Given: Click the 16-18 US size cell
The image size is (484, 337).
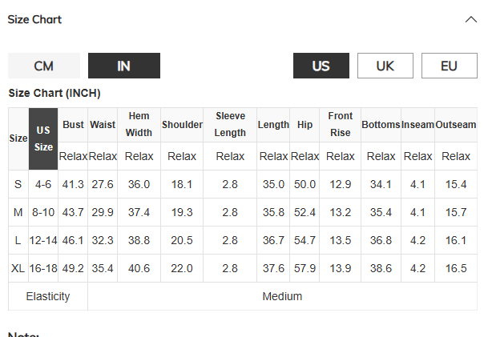Looking at the screenshot, I should (x=43, y=268).
